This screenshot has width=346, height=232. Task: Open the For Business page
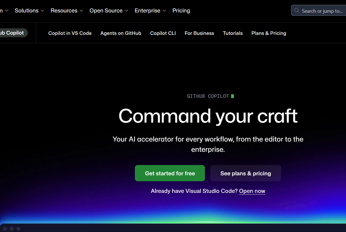[x=199, y=33]
